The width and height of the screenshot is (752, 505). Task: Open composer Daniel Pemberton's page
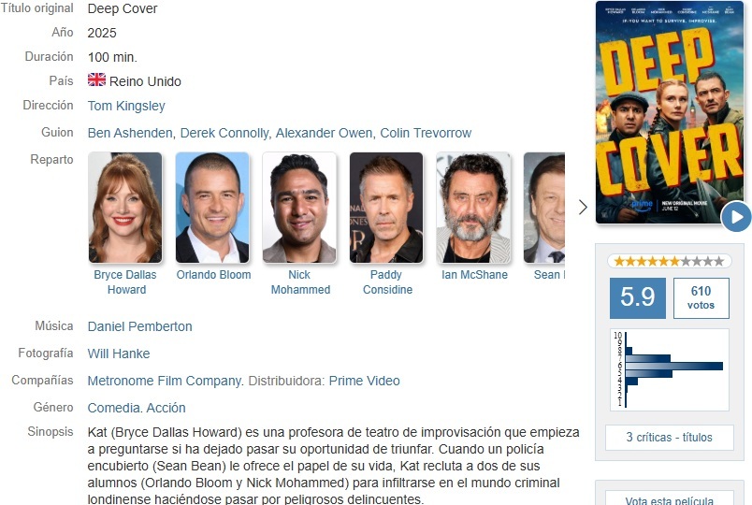139,326
